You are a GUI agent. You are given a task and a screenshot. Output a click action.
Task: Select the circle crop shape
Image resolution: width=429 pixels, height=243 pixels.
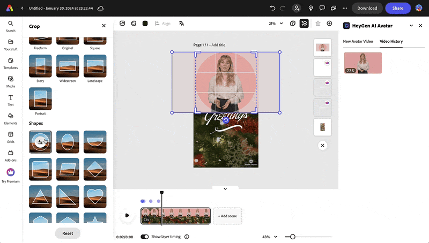click(x=40, y=142)
